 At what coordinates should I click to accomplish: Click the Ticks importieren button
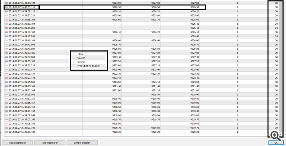50,143
